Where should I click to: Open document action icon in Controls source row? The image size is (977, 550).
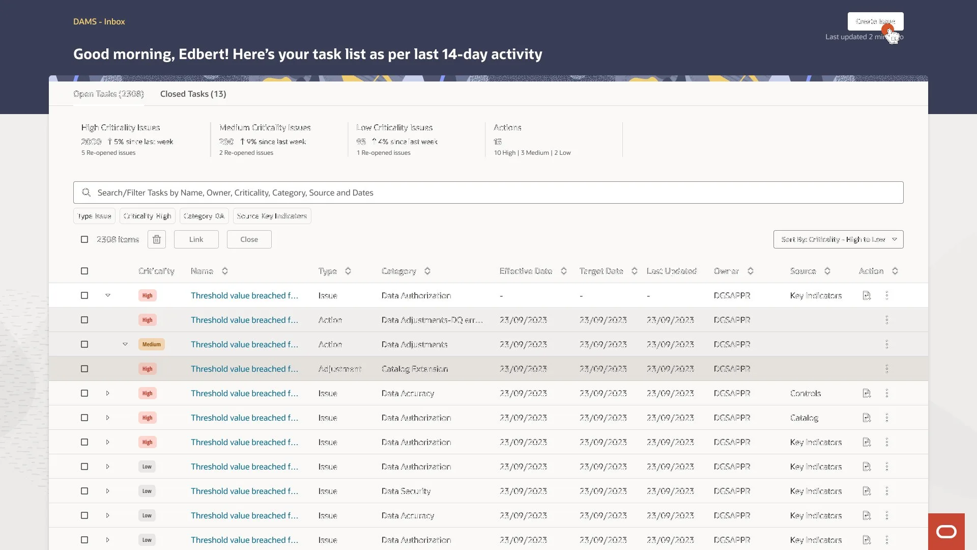point(867,393)
